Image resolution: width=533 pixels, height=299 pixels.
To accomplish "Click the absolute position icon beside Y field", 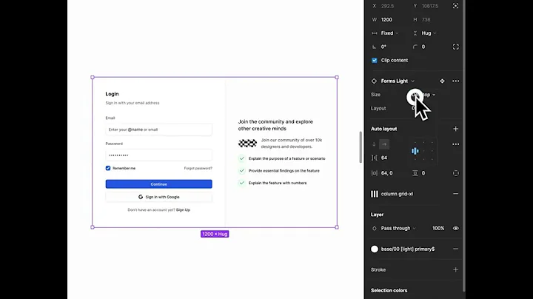I will [455, 6].
